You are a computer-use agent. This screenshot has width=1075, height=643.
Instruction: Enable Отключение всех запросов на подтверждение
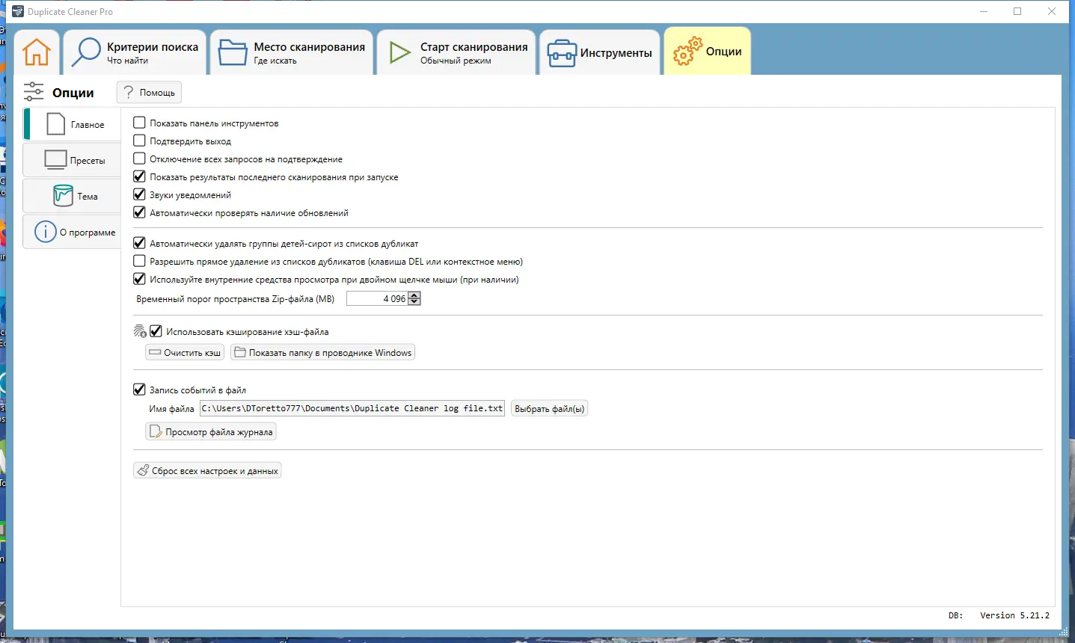pyautogui.click(x=139, y=159)
